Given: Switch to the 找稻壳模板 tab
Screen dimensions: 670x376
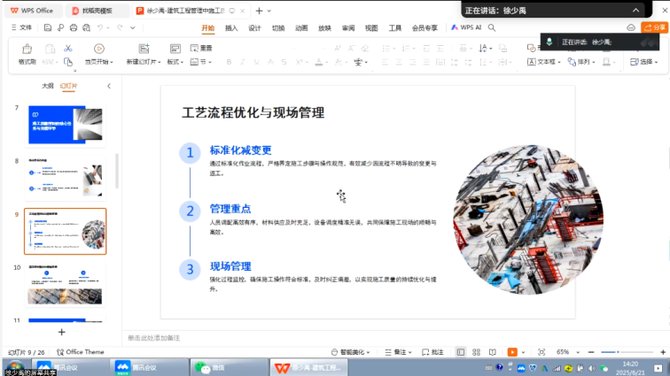Looking at the screenshot, I should coord(97,11).
